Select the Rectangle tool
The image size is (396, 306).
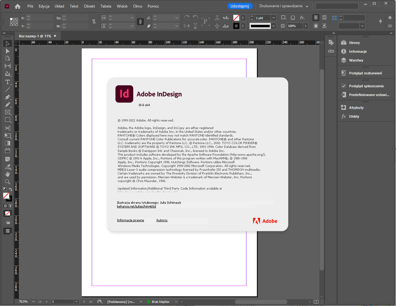(x=8, y=120)
